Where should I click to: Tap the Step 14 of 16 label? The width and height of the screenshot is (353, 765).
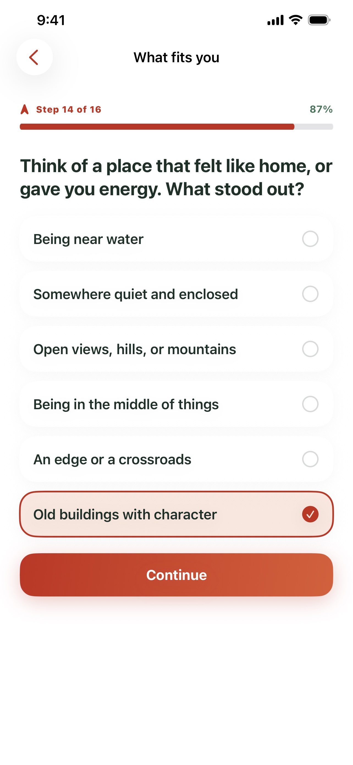(68, 109)
